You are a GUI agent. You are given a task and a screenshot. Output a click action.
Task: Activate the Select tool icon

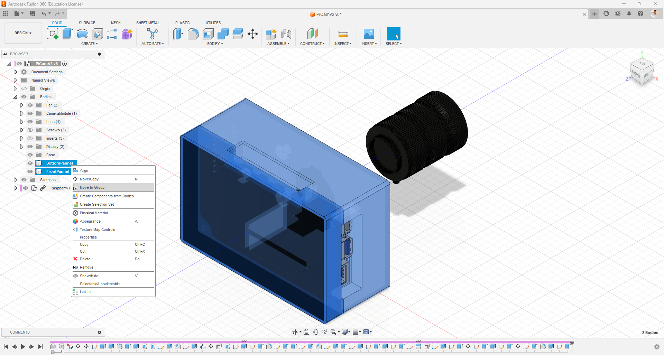[x=394, y=34]
